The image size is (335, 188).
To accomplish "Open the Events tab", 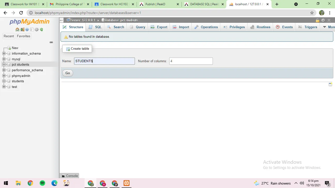I will coord(284,27).
